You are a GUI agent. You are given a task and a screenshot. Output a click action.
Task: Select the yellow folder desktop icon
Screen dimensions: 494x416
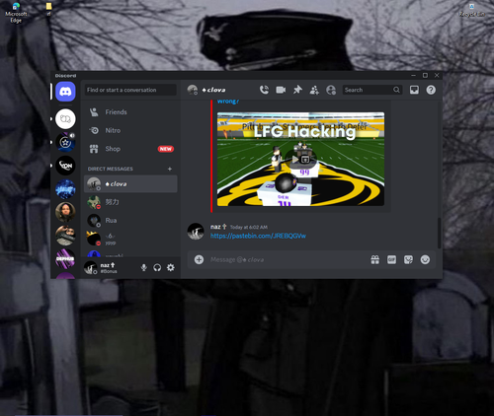coord(48,9)
